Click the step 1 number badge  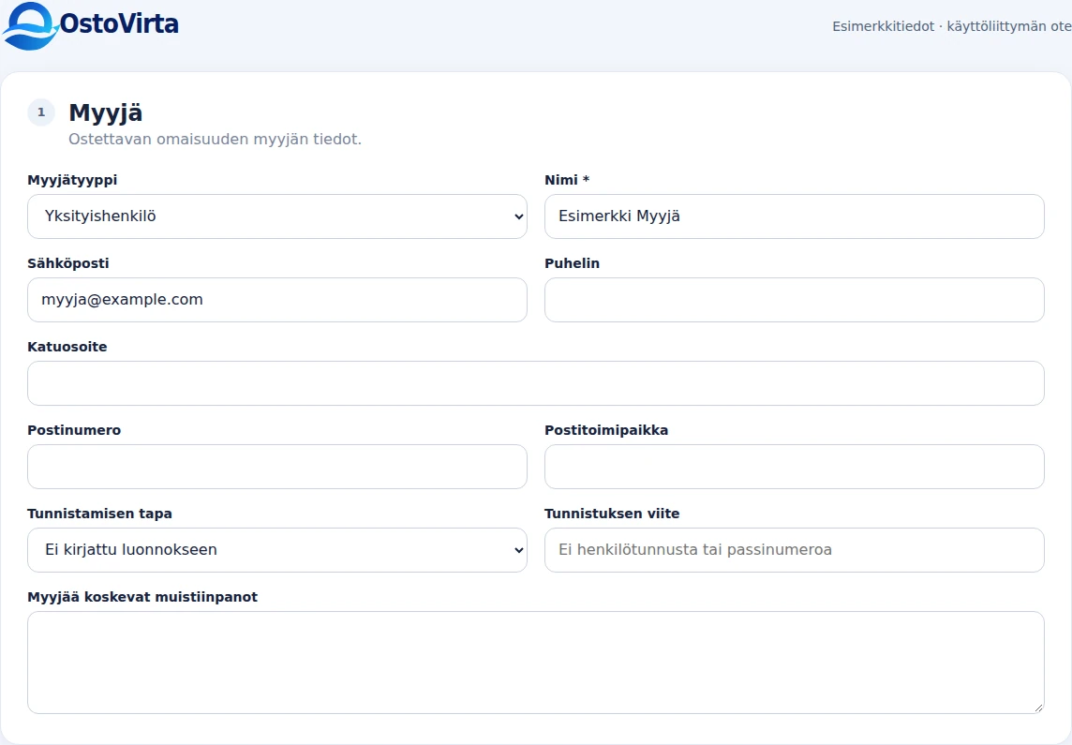point(41,112)
